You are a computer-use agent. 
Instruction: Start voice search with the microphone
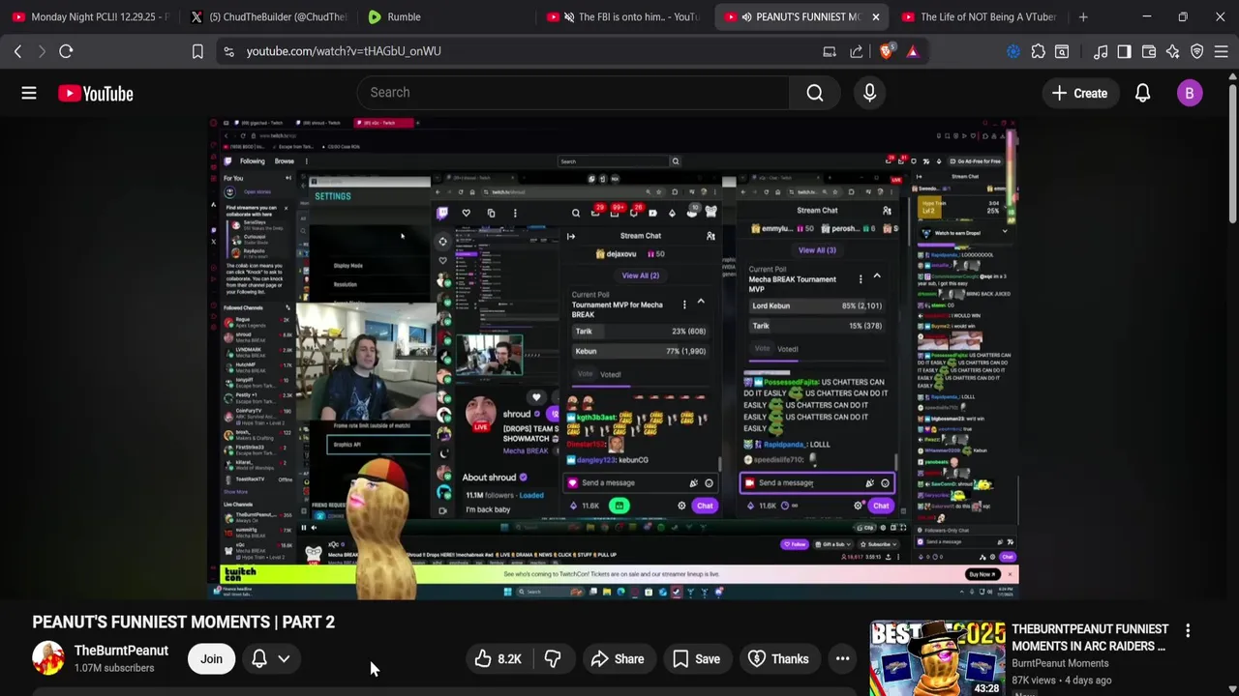pyautogui.click(x=869, y=93)
